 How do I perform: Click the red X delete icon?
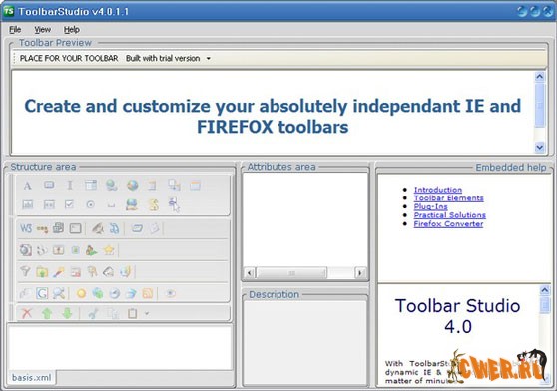tap(27, 313)
